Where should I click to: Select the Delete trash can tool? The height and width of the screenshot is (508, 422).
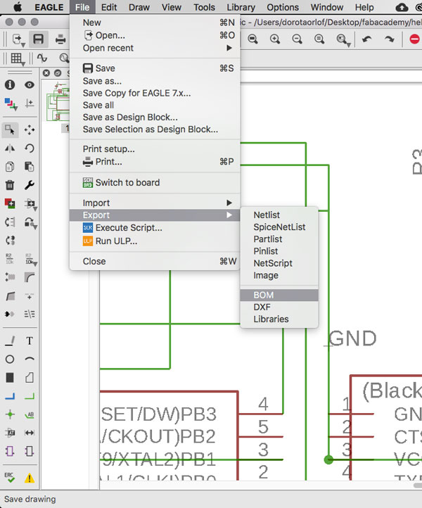tap(10, 185)
